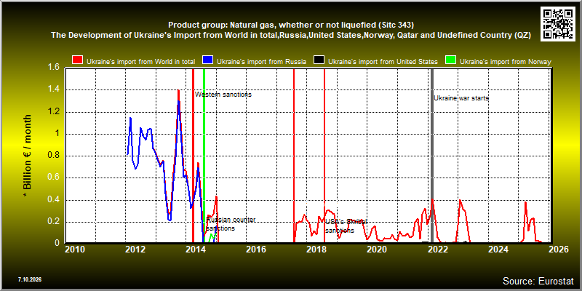
Task: Click the red import peak around late 2022
Action: tap(461, 202)
